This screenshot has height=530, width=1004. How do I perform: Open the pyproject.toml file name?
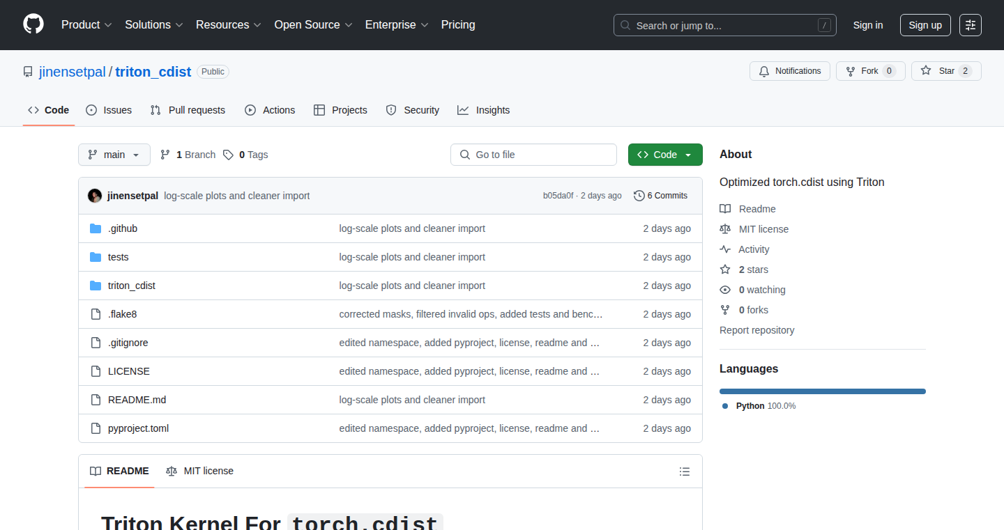[x=138, y=428]
